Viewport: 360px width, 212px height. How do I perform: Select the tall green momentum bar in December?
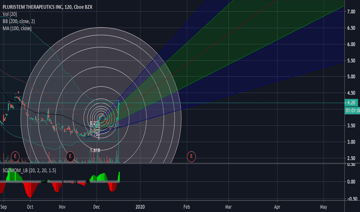point(119,177)
